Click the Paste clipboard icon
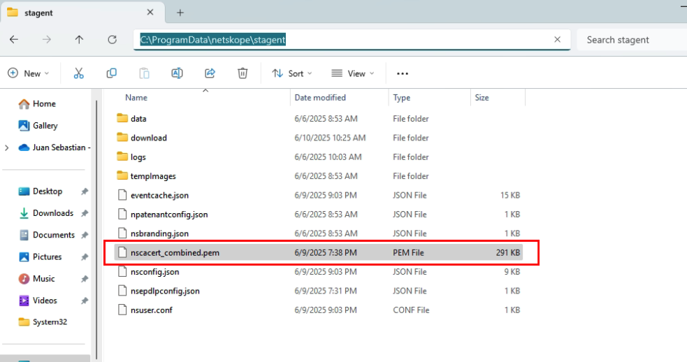Screen dimensions: 687x362 (144, 73)
